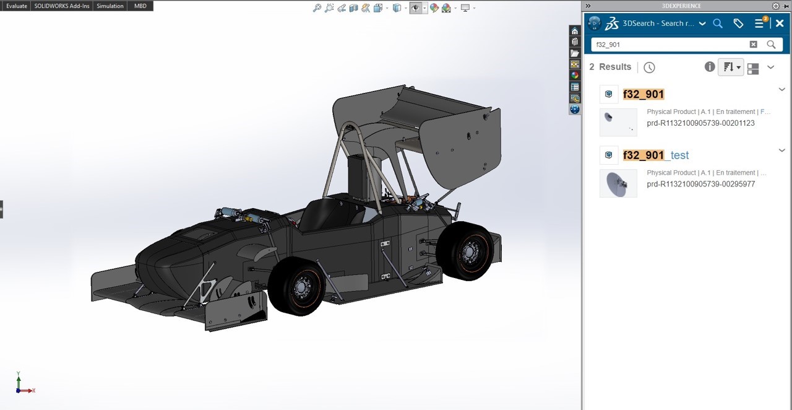Open the SOLIDWORKS Add-Ins tab
The image size is (792, 410).
tap(61, 6)
